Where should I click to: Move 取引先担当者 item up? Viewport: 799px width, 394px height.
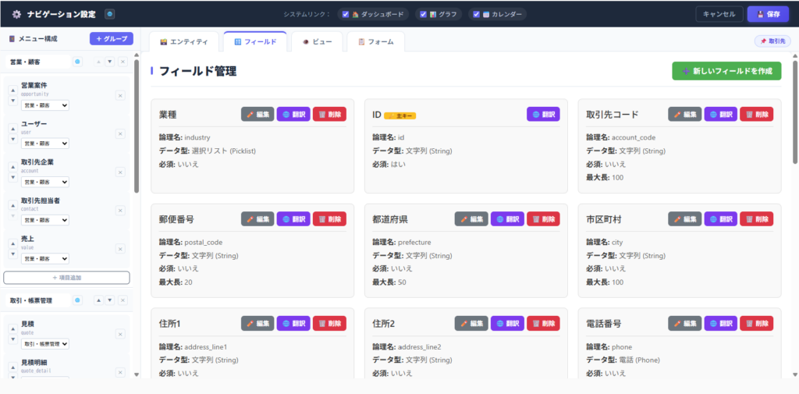12,205
